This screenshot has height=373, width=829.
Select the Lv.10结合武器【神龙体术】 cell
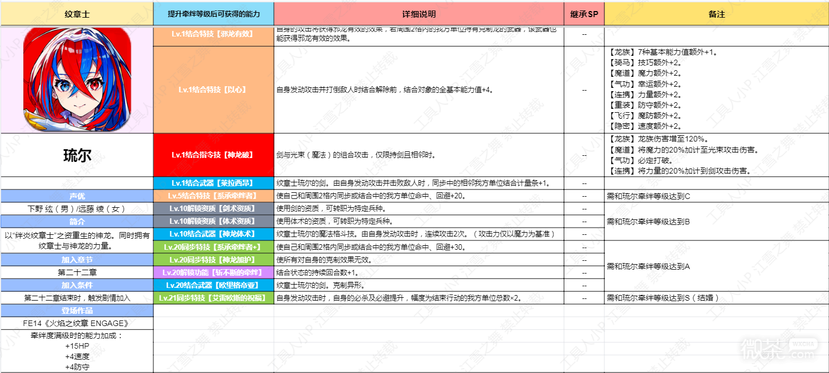214,234
